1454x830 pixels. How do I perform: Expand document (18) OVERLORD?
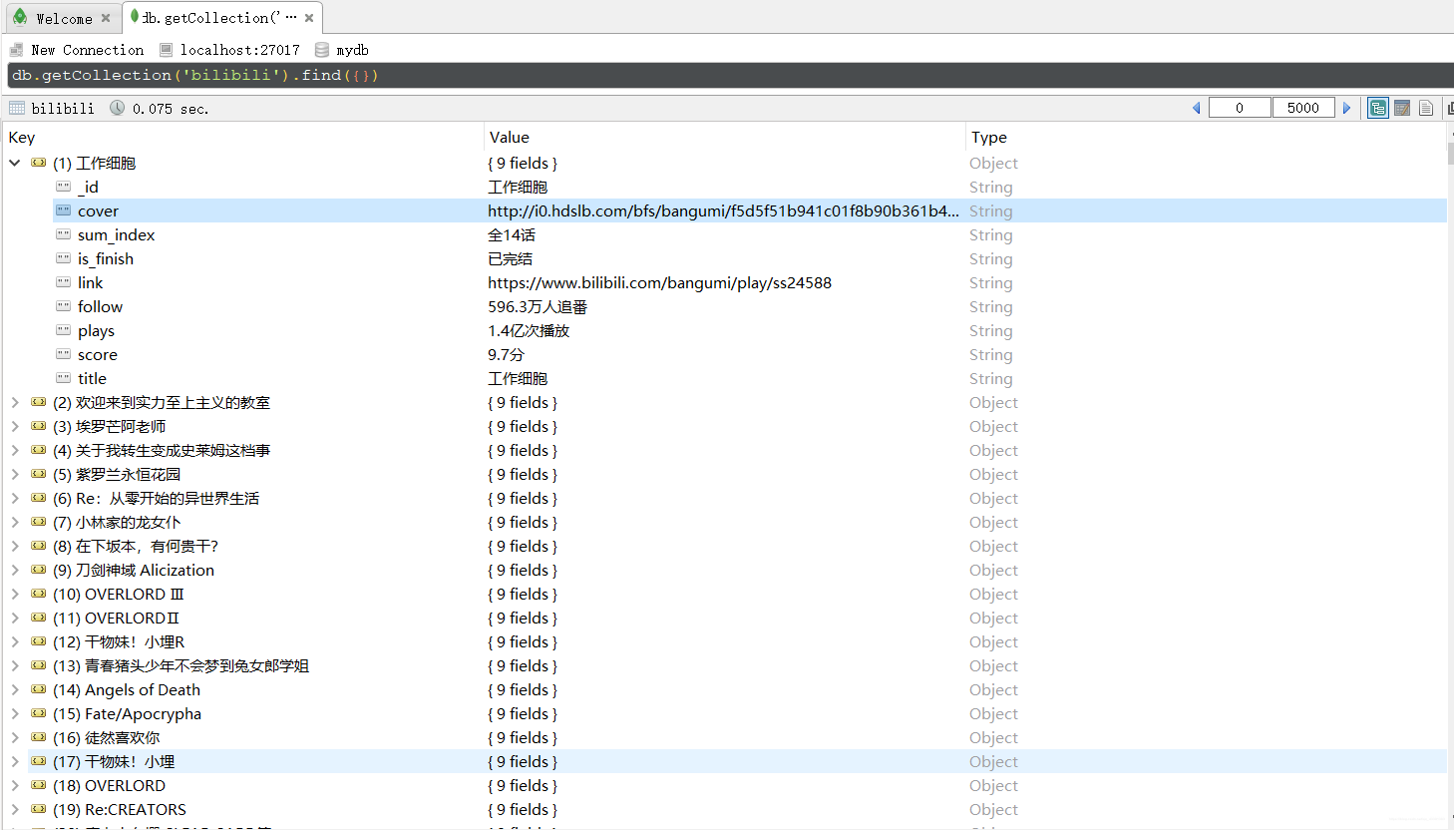tap(15, 785)
